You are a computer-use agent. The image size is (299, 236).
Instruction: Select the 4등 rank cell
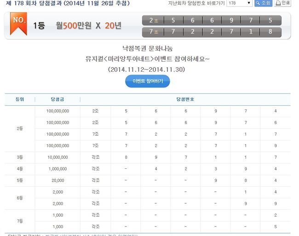[x=20, y=169]
